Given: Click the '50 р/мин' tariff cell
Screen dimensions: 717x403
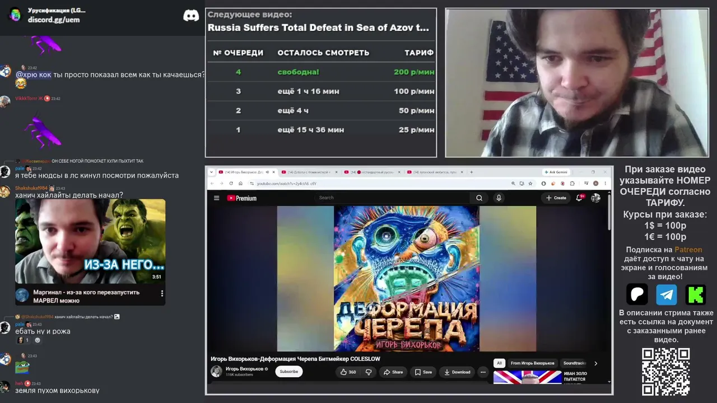Looking at the screenshot, I should [x=416, y=111].
